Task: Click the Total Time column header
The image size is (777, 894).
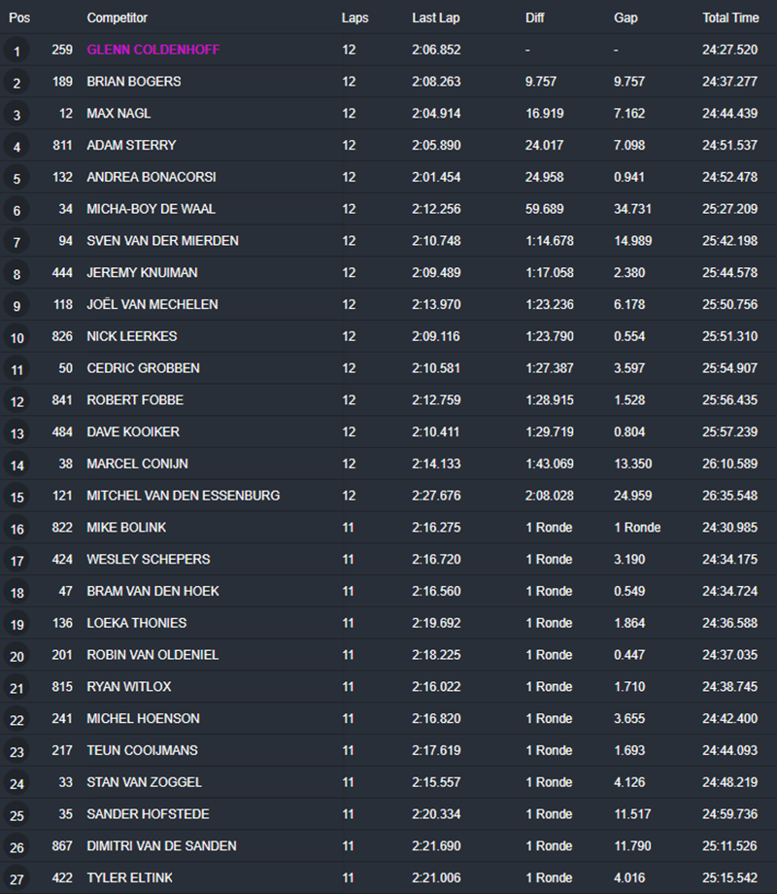Action: (x=730, y=18)
